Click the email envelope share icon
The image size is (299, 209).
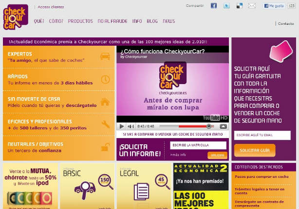252,6
